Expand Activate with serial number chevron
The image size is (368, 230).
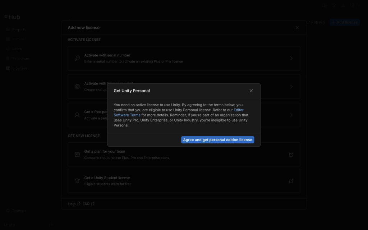click(291, 58)
